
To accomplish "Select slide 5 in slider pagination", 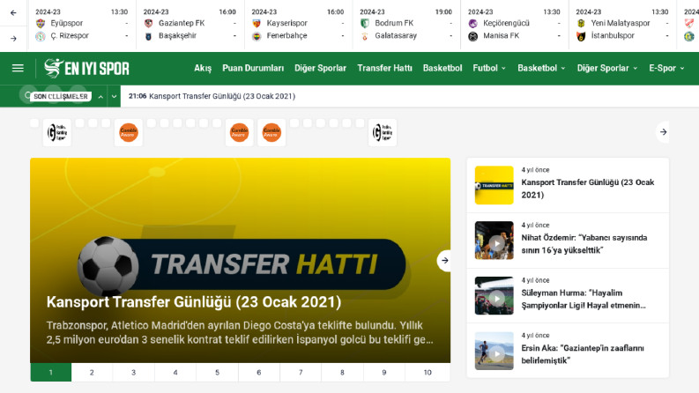I will coord(217,373).
